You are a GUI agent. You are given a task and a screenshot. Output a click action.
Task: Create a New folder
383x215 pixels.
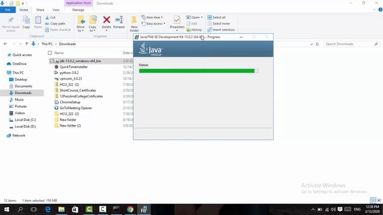[134, 24]
